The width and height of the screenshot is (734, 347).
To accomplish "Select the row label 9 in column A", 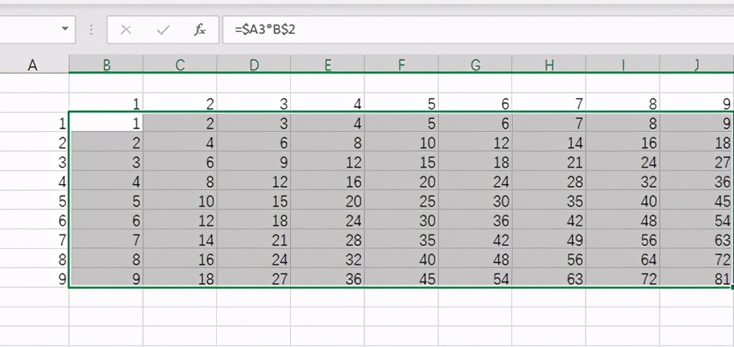I will 34,277.
